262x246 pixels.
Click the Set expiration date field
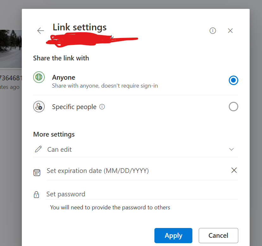[137, 171]
